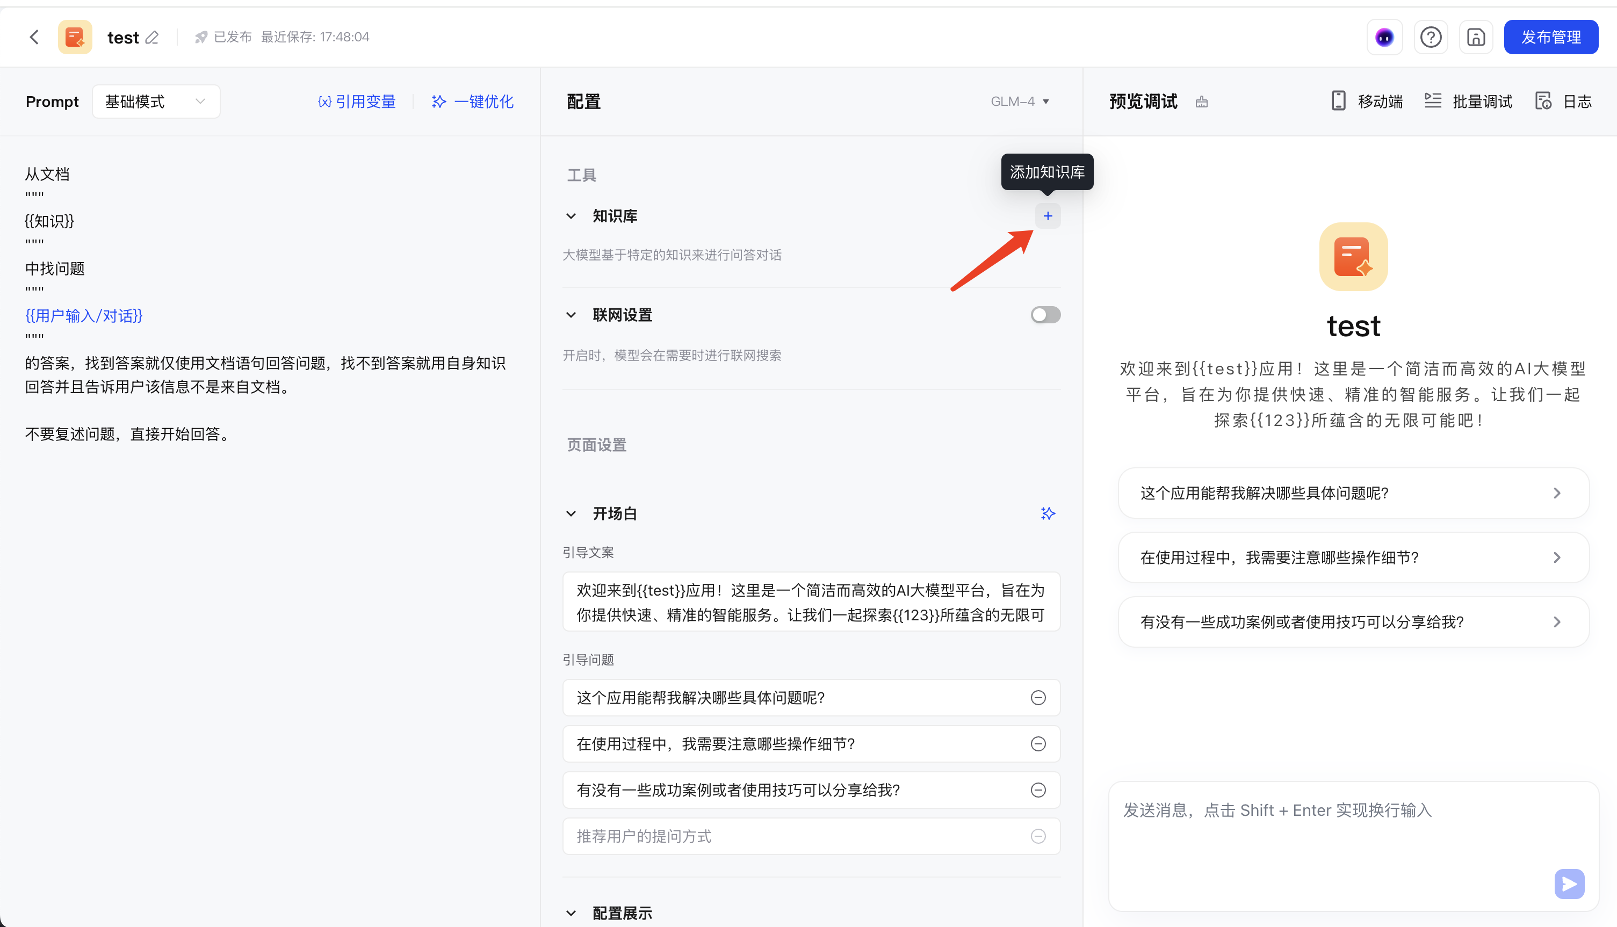This screenshot has width=1617, height=927.
Task: Rename the app via pencil icon
Action: coord(153,38)
